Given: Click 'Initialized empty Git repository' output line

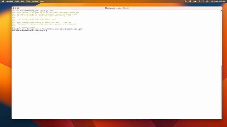Looking at the screenshot, I should (47, 29).
